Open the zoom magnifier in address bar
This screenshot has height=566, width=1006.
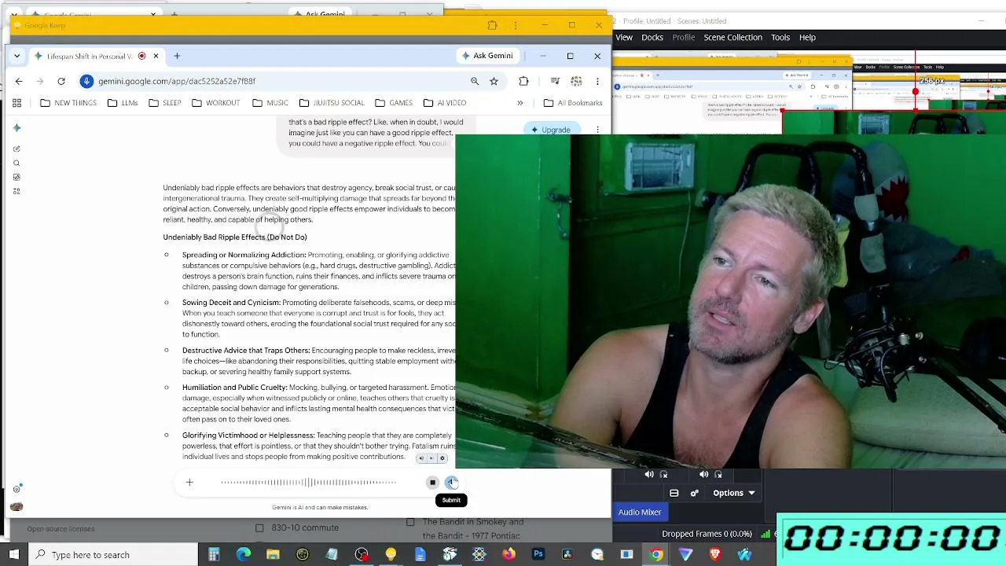pyautogui.click(x=475, y=81)
